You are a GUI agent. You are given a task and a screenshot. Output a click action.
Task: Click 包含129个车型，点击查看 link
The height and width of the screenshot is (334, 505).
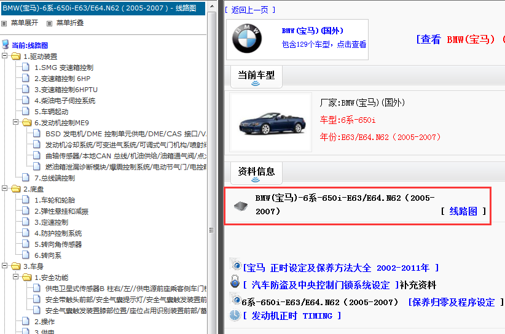coord(324,44)
